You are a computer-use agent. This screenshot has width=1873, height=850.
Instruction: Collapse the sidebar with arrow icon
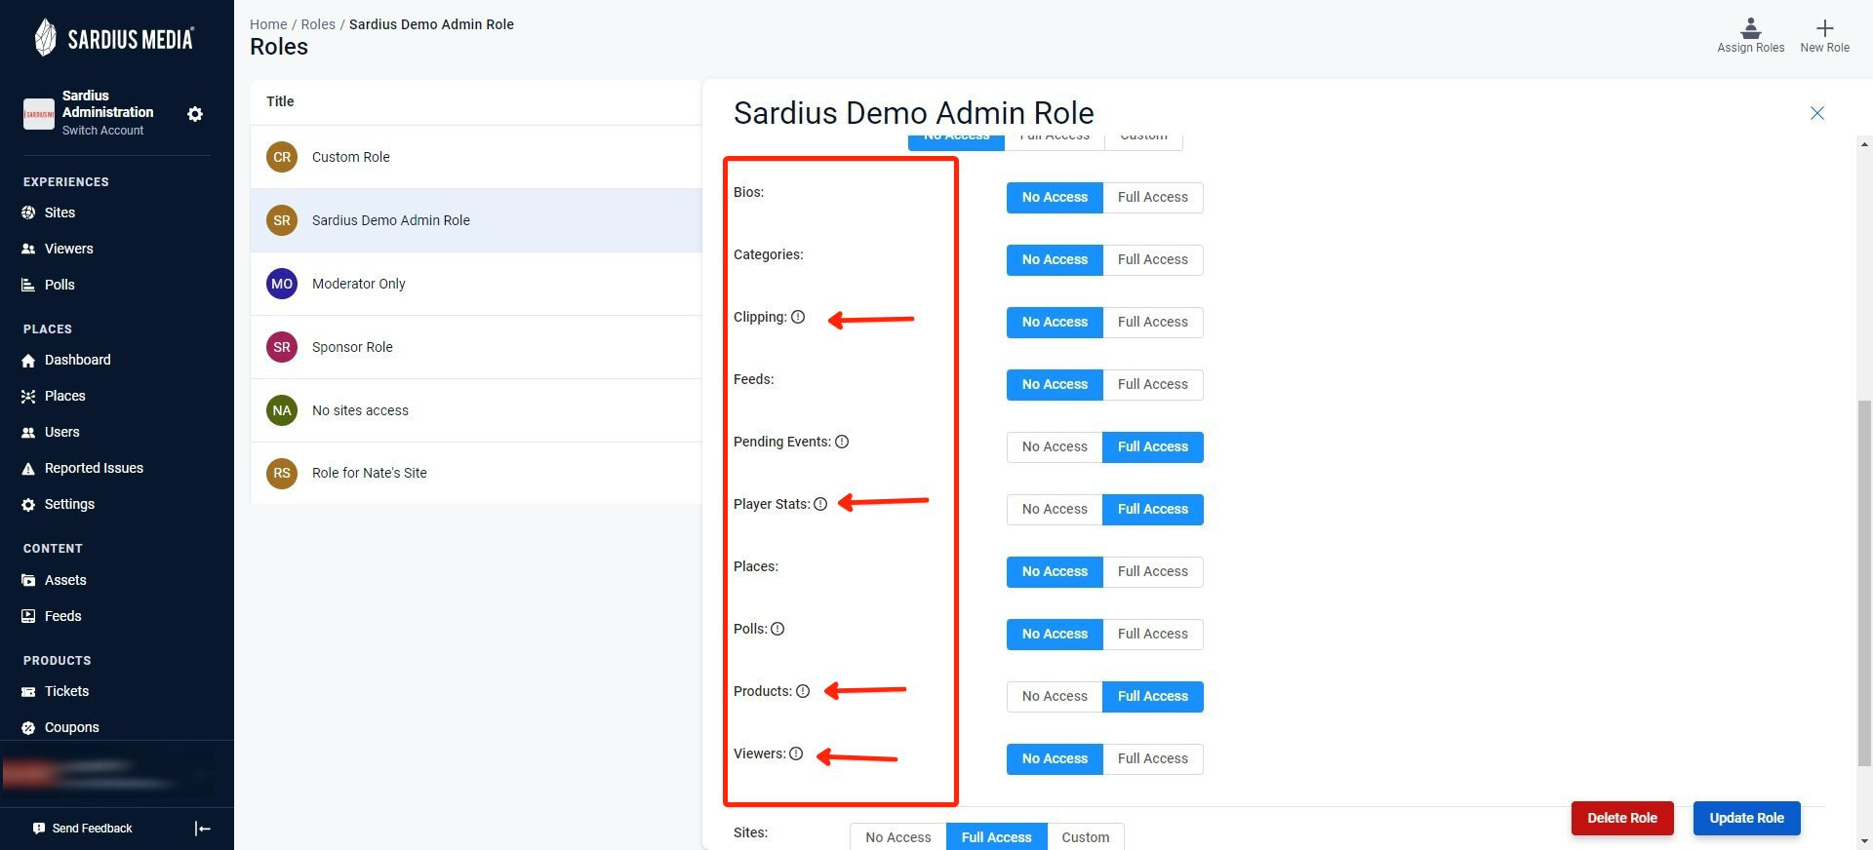coord(203,829)
